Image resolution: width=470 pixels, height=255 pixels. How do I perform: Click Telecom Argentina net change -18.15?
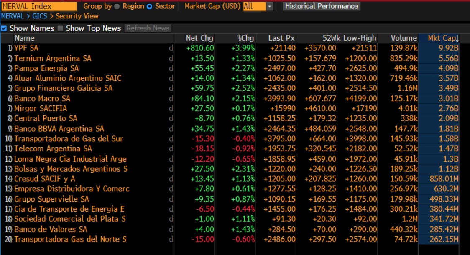click(x=203, y=149)
